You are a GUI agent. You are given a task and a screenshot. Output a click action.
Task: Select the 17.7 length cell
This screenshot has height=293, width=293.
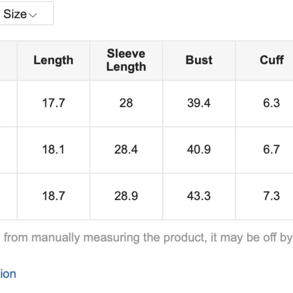click(53, 103)
